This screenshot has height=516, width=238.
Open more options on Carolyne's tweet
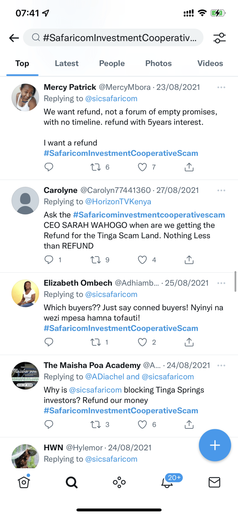221,190
